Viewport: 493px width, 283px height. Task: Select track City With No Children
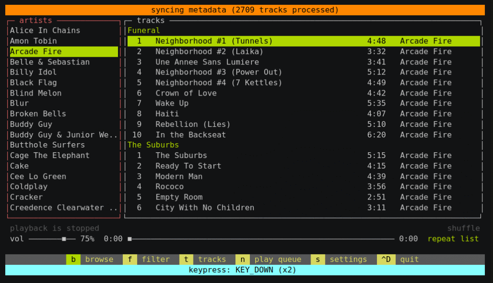click(304, 208)
